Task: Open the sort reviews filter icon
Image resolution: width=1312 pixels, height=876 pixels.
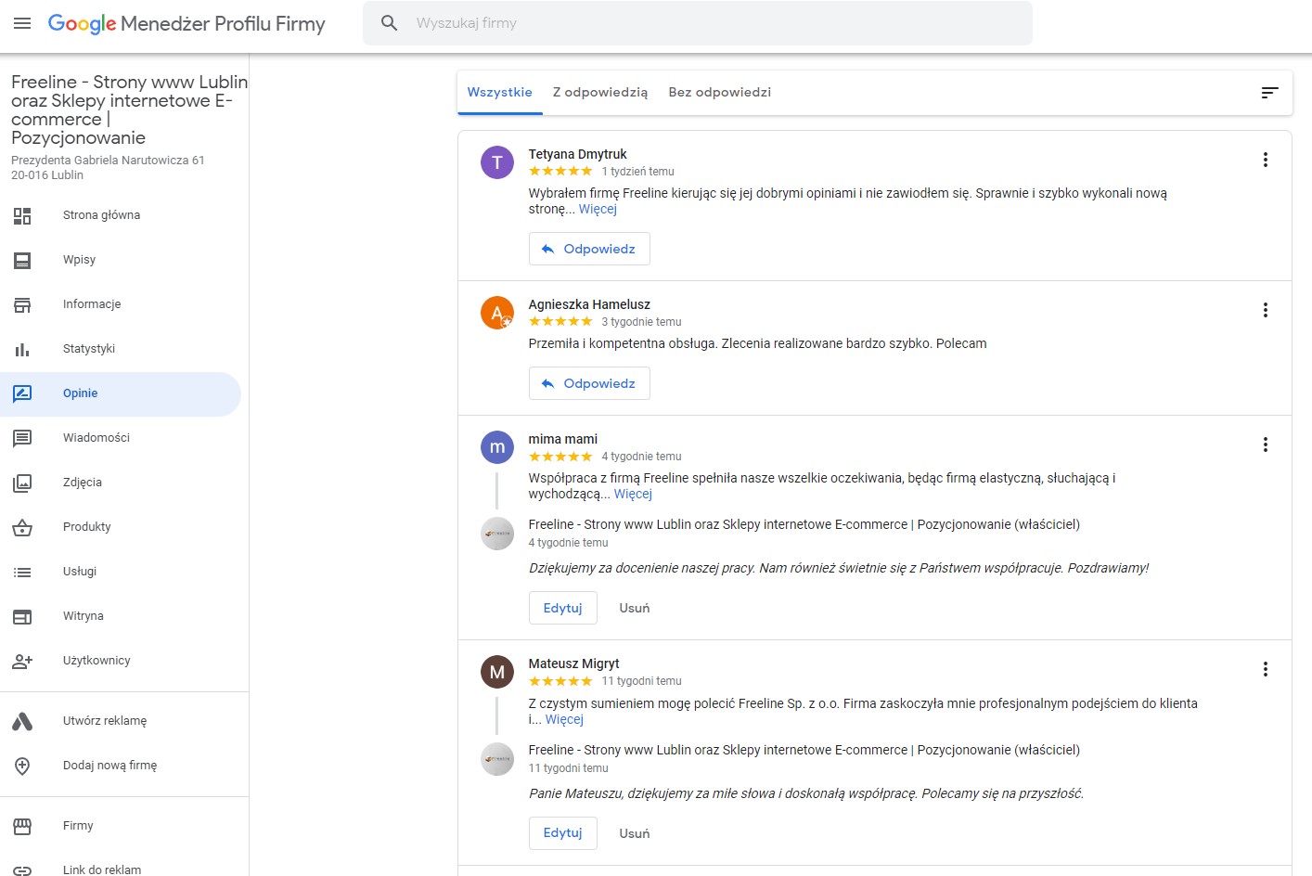Action: 1269,92
